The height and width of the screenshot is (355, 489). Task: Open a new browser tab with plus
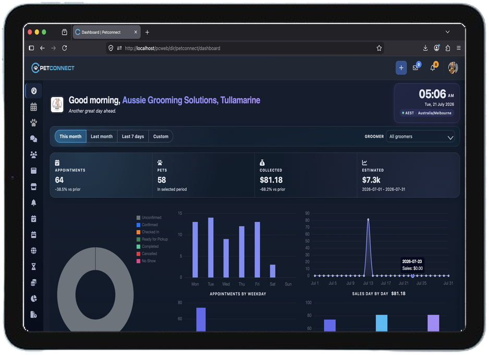click(x=147, y=32)
